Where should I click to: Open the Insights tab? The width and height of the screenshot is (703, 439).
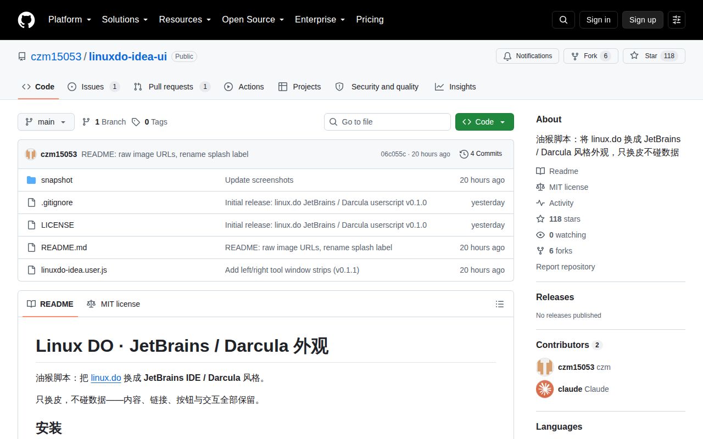[455, 87]
